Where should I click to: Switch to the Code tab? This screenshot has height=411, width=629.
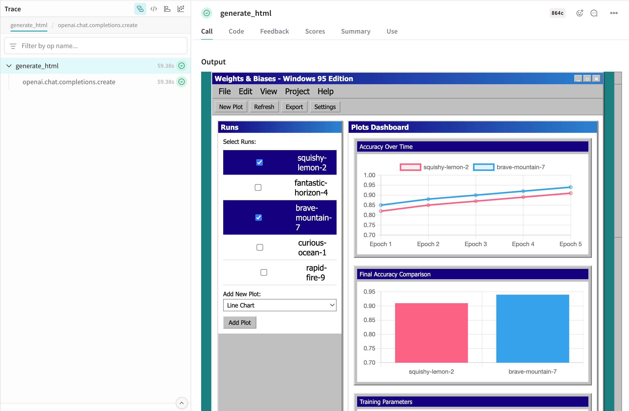[236, 31]
